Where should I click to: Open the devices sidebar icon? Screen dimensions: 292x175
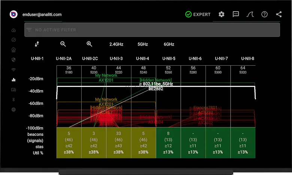tap(13, 90)
